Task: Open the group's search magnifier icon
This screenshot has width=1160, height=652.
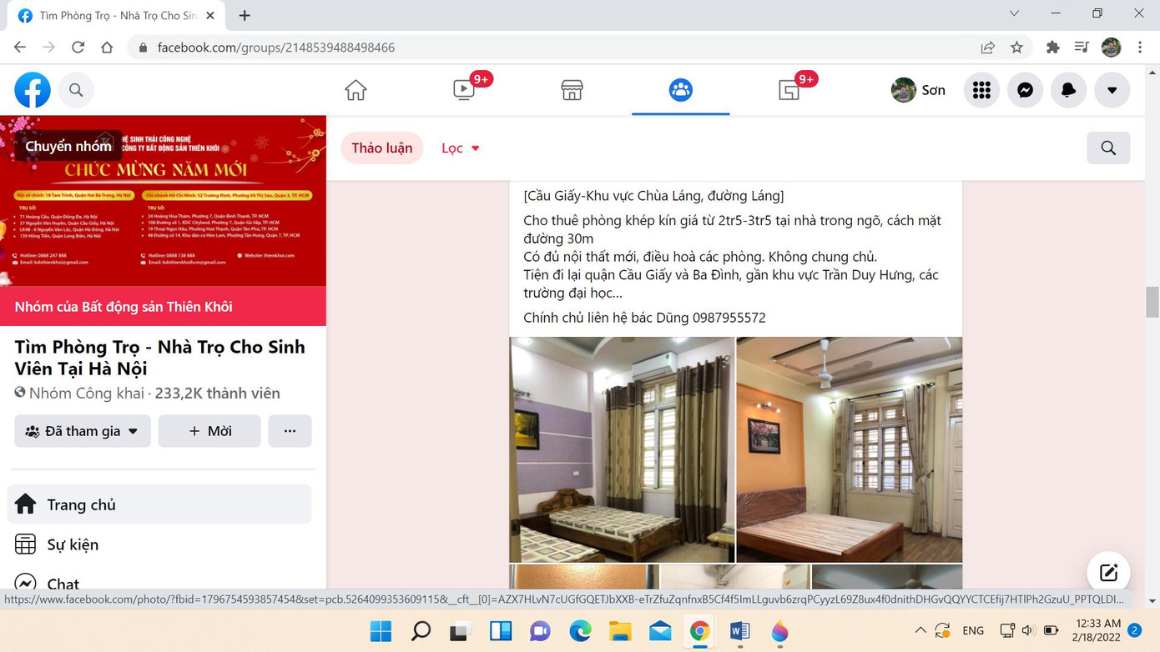Action: (1108, 148)
